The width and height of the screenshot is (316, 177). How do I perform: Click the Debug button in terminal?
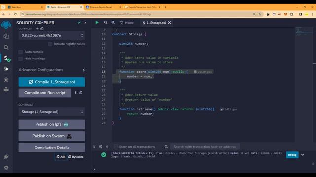click(x=292, y=155)
